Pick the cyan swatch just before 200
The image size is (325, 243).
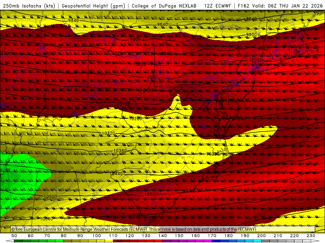[257, 241]
